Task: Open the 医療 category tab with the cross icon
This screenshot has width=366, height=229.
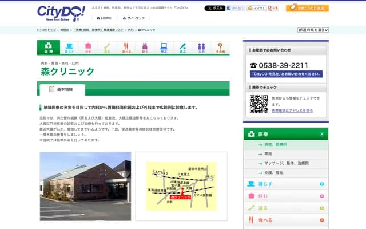Action: pyautogui.click(x=49, y=48)
